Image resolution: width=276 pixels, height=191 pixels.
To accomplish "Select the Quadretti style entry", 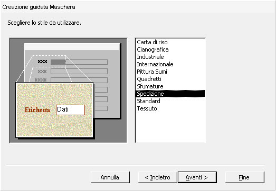I will [170, 79].
